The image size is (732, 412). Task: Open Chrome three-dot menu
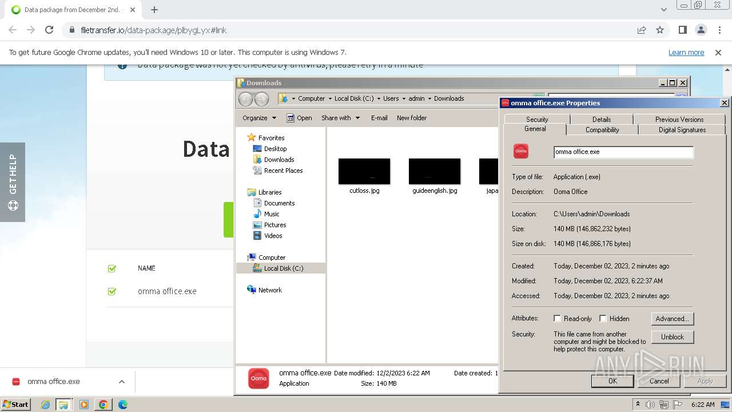(x=719, y=30)
